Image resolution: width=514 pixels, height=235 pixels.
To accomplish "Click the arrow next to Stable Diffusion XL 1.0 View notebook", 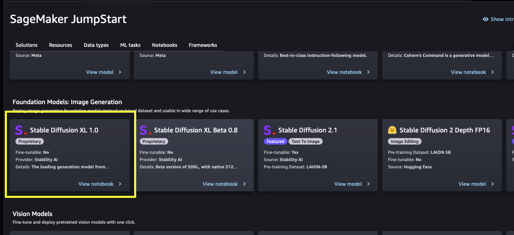I will coord(120,184).
